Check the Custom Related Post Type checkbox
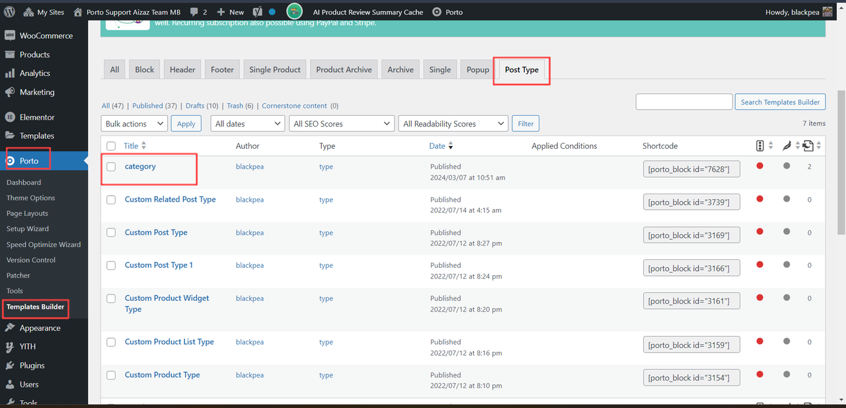This screenshot has height=408, width=846. point(111,200)
